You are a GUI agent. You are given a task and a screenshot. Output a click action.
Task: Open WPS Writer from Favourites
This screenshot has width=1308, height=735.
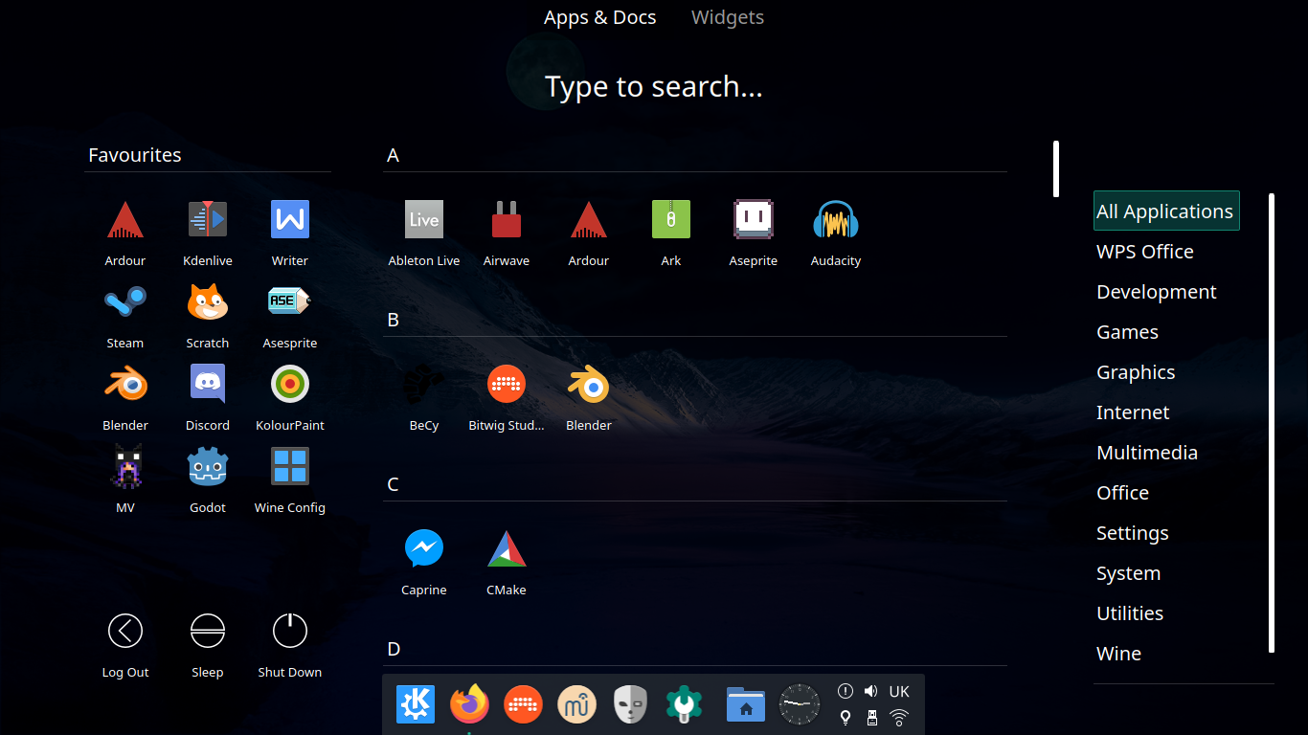click(290, 233)
